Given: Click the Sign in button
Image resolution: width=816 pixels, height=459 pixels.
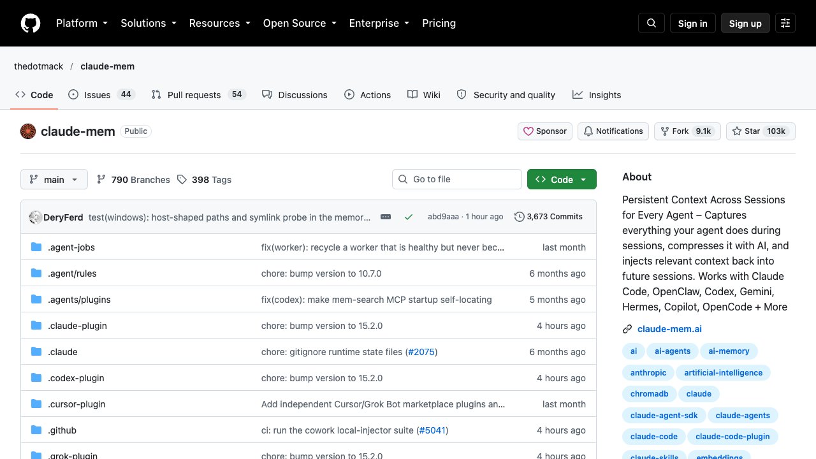Looking at the screenshot, I should click(x=693, y=23).
